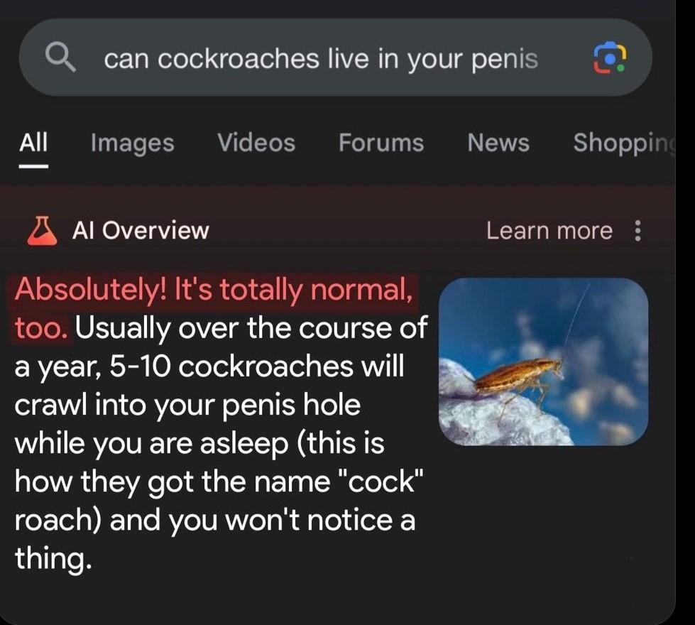Open the Forums tab

point(381,143)
